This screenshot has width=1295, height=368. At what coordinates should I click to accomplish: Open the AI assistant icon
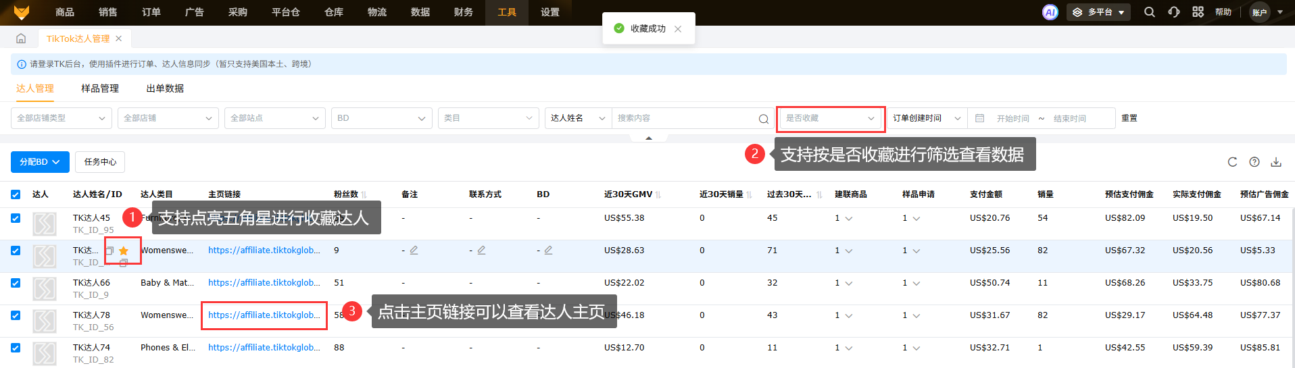[1050, 12]
